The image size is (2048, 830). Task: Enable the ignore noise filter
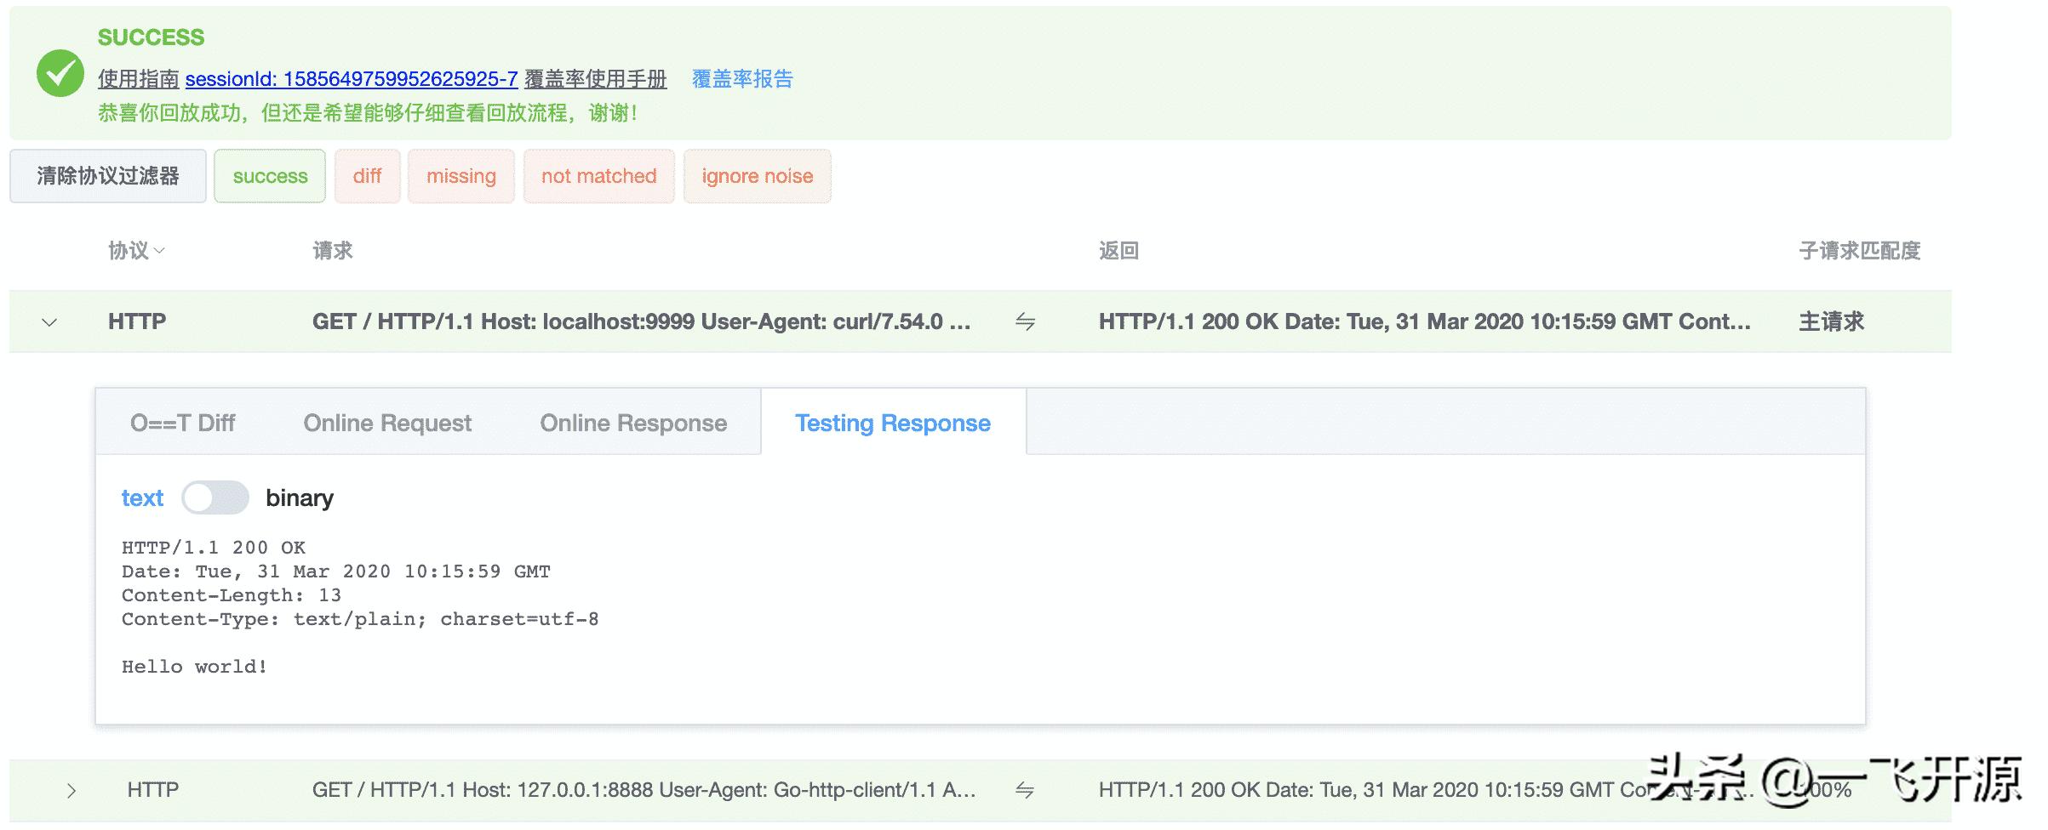(756, 176)
